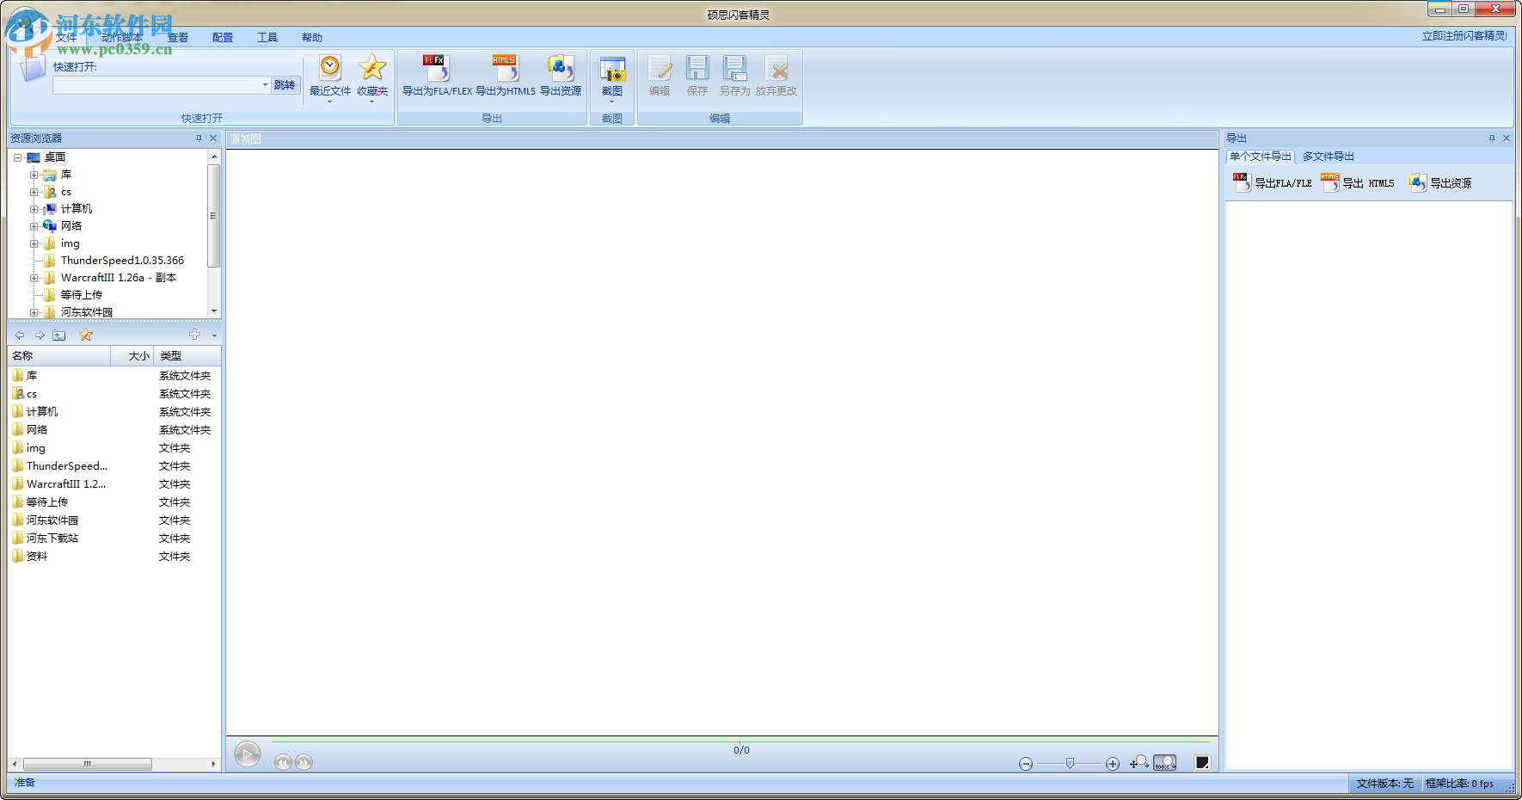
Task: Expand the 网络 node in the tree
Action: [x=34, y=226]
